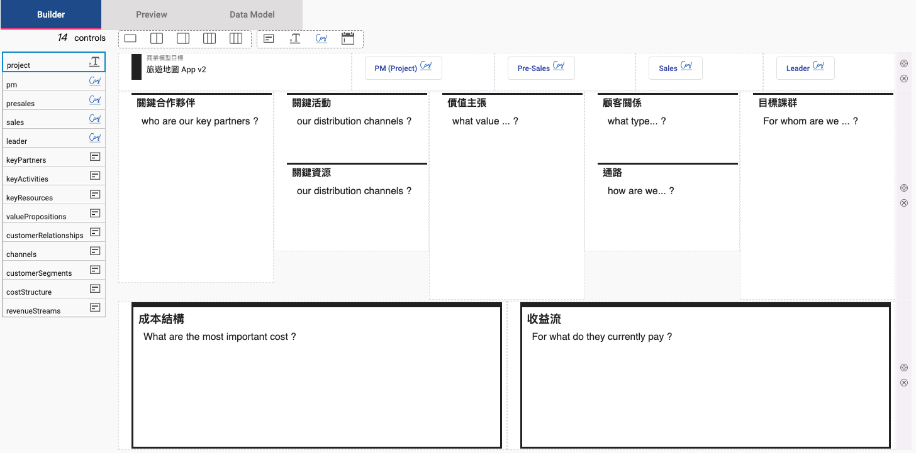916x453 pixels.
Task: Delete the middle row containing 關鍵活動
Action: [x=904, y=203]
